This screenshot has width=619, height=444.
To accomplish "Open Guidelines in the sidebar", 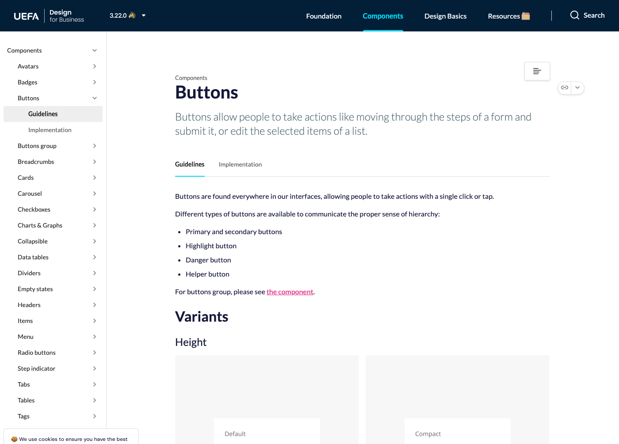I will click(x=53, y=114).
